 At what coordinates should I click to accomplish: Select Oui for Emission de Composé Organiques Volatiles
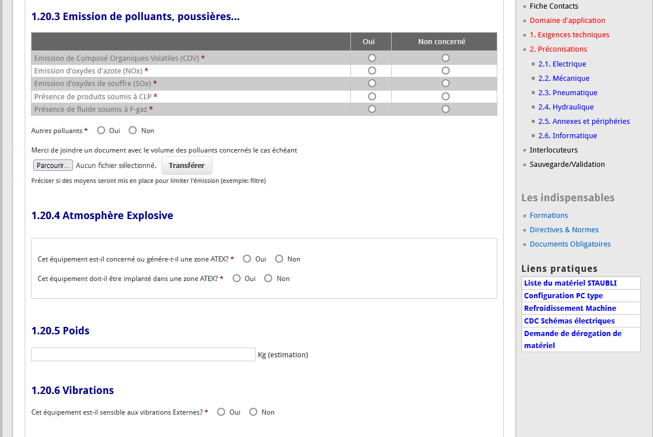(372, 58)
